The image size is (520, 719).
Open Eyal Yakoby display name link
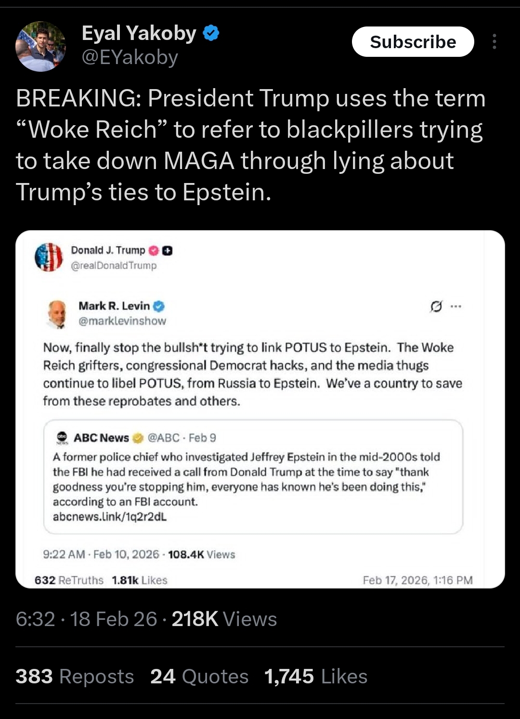coord(139,33)
